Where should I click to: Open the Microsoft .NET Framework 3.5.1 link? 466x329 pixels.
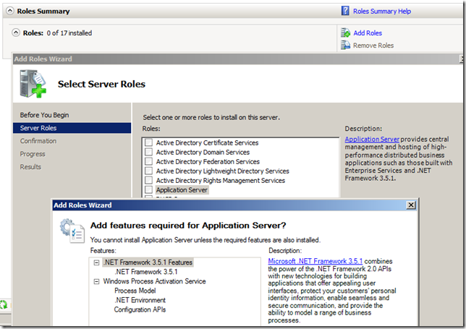click(315, 261)
